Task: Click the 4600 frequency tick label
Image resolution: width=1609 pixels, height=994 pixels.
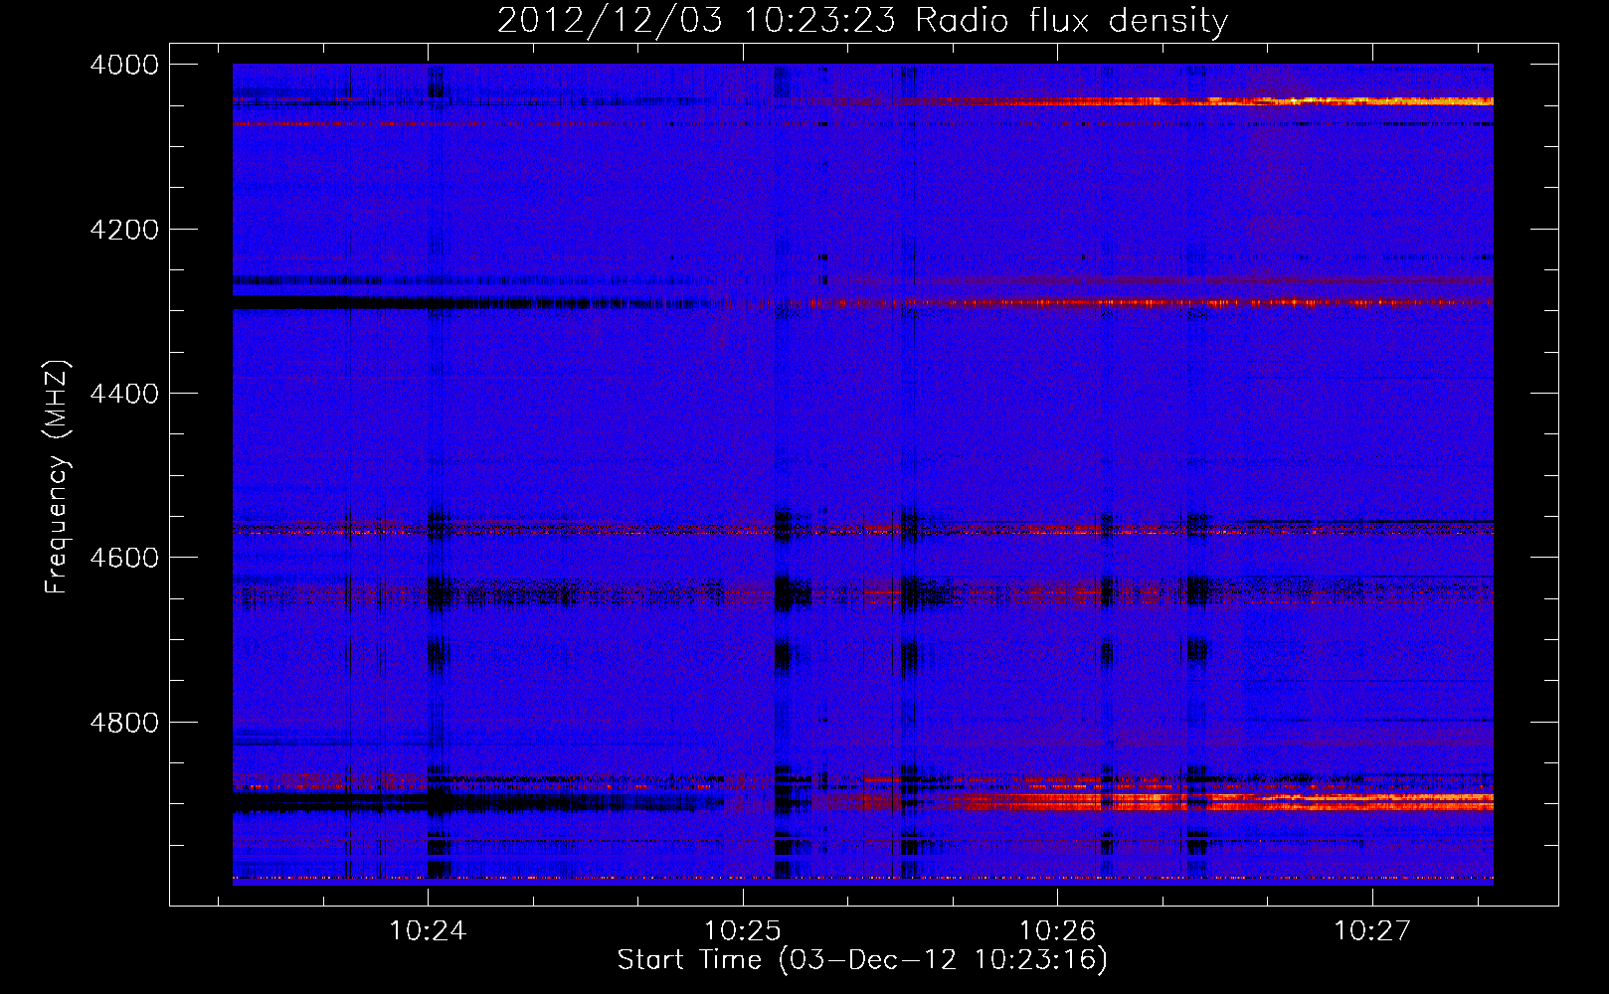Action: 124,558
